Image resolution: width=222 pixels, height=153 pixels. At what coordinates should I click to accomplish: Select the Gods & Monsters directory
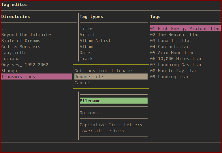[21, 47]
